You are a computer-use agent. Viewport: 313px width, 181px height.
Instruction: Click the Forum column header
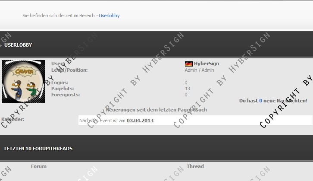(x=39, y=166)
